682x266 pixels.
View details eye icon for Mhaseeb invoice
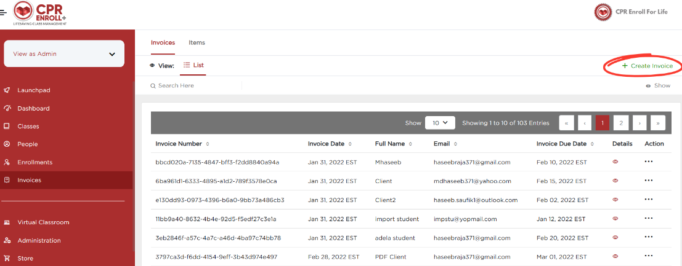615,162
